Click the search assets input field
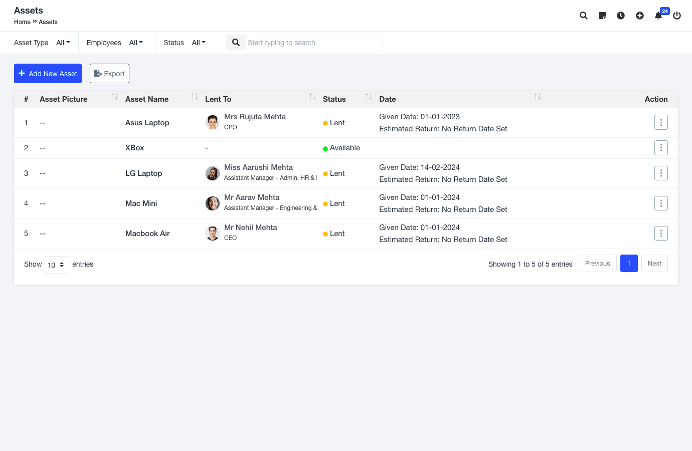This screenshot has width=692, height=451. [x=313, y=43]
